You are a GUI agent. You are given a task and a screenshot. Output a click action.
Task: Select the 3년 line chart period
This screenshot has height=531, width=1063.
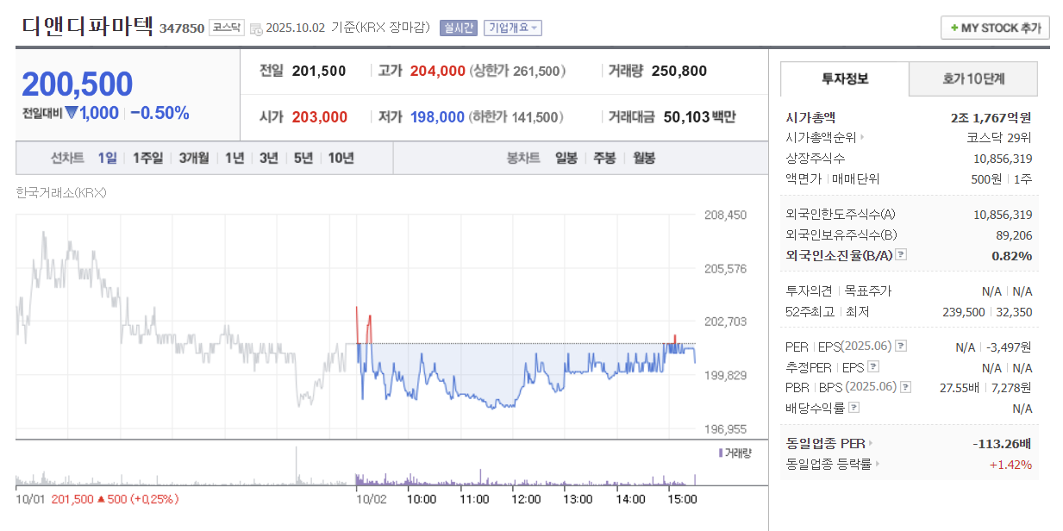tap(269, 159)
